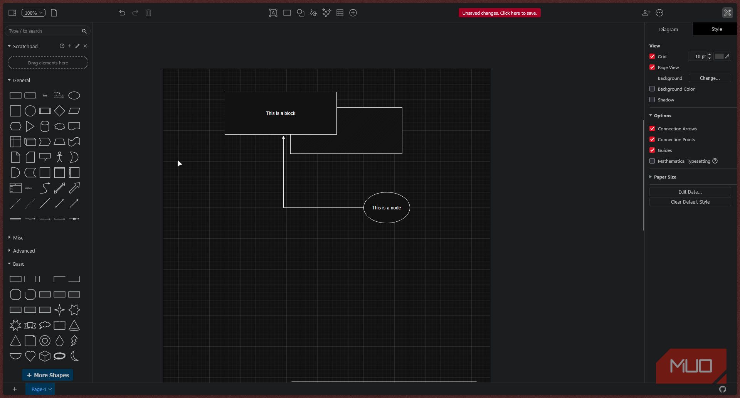
Task: Select the 'This is a block' rectangle
Action: pyautogui.click(x=281, y=113)
